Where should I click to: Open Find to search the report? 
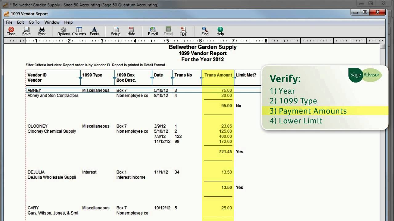204,31
